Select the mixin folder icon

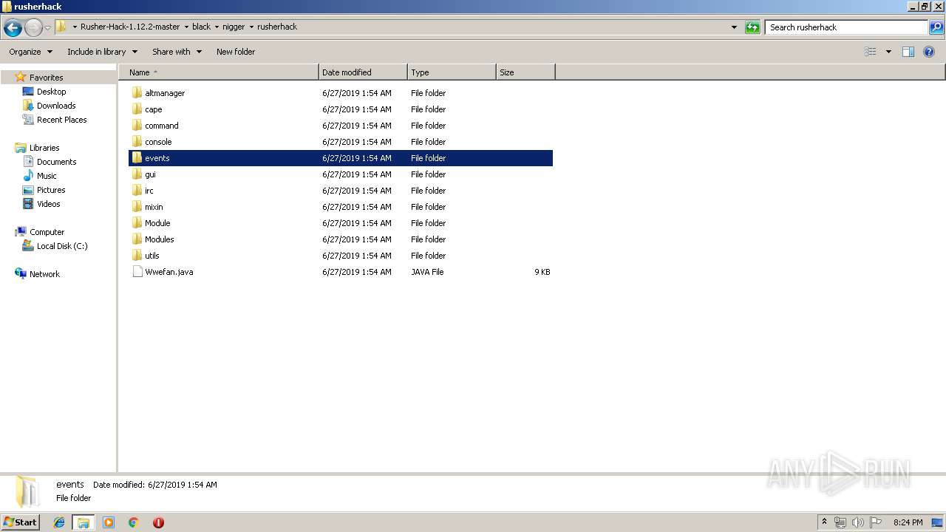(x=137, y=207)
